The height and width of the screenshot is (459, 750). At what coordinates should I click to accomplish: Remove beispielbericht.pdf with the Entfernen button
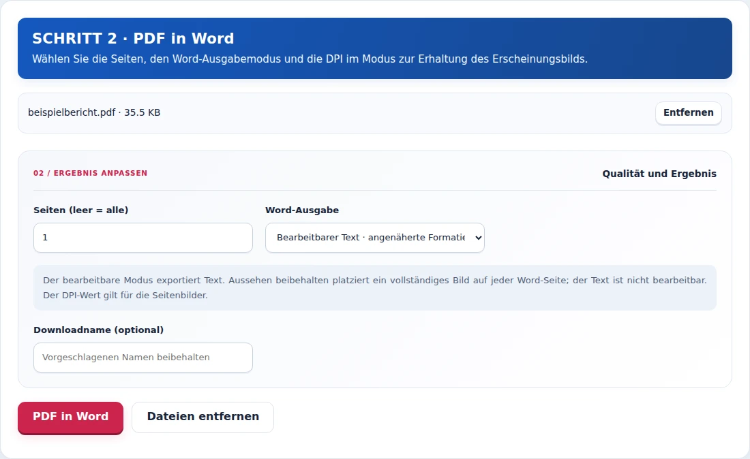tap(689, 113)
